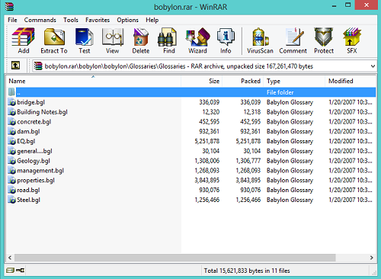Click the modified date for Steel.bgl

(351, 200)
